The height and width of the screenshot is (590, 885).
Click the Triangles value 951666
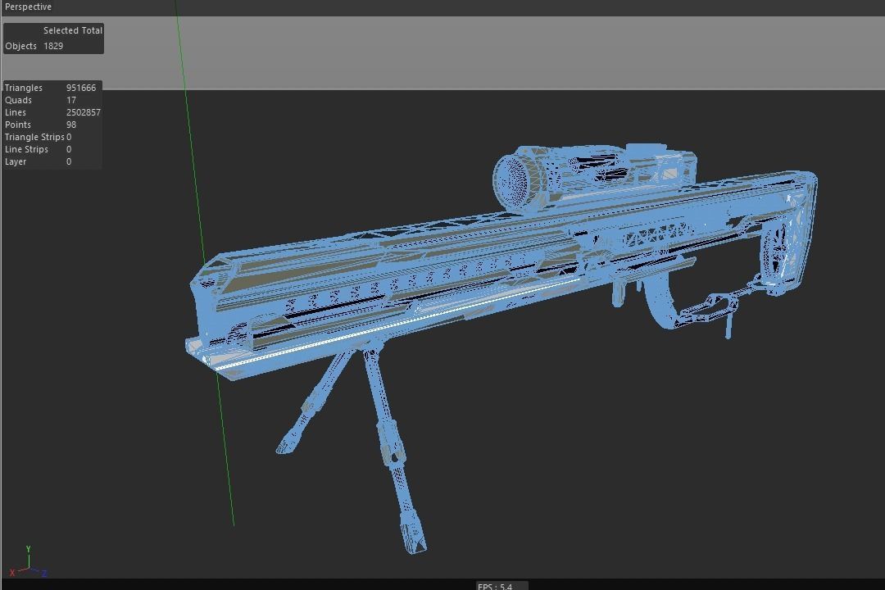80,88
